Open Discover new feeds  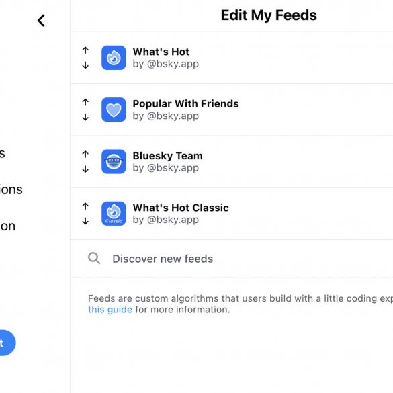232,259
